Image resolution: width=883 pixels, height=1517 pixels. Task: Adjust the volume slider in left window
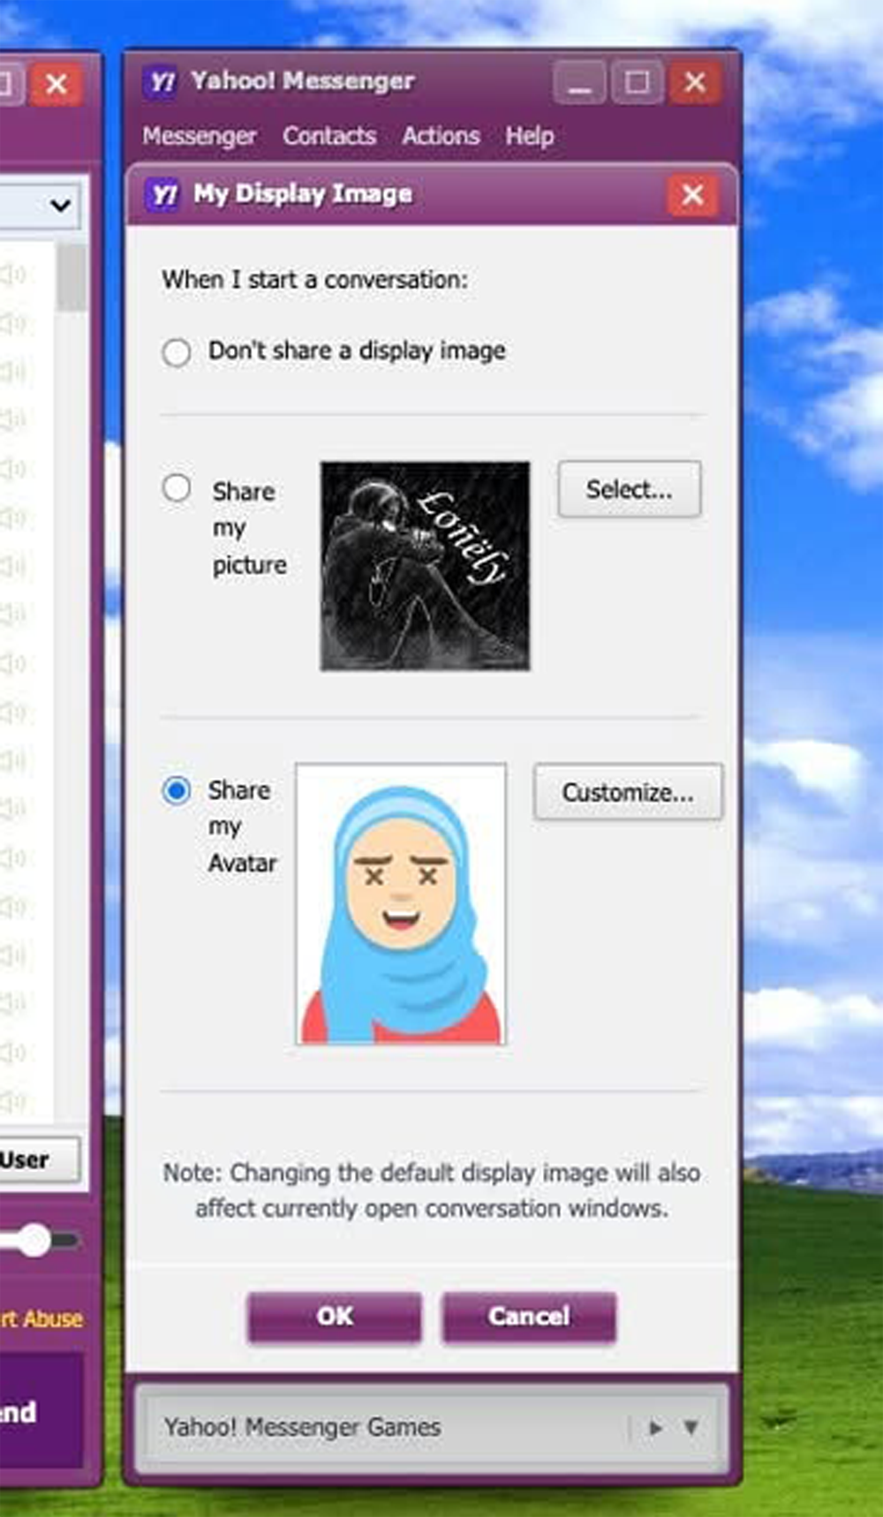pos(35,1241)
